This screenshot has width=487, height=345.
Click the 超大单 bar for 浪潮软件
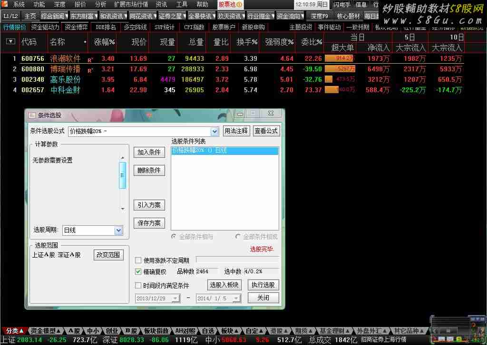tap(340, 58)
